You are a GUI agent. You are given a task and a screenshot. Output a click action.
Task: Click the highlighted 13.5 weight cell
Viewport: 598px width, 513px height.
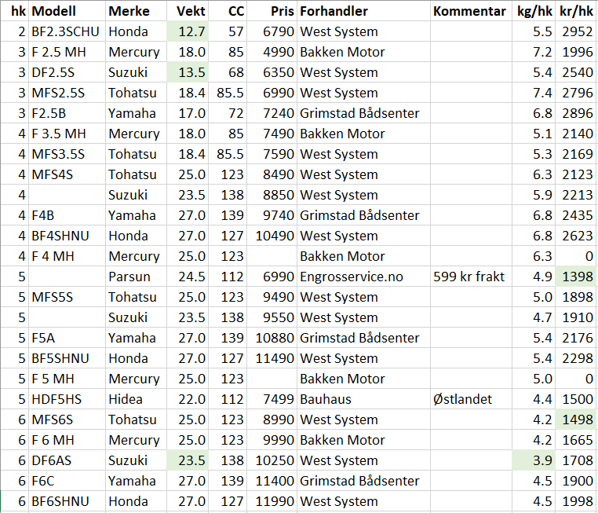click(x=188, y=72)
